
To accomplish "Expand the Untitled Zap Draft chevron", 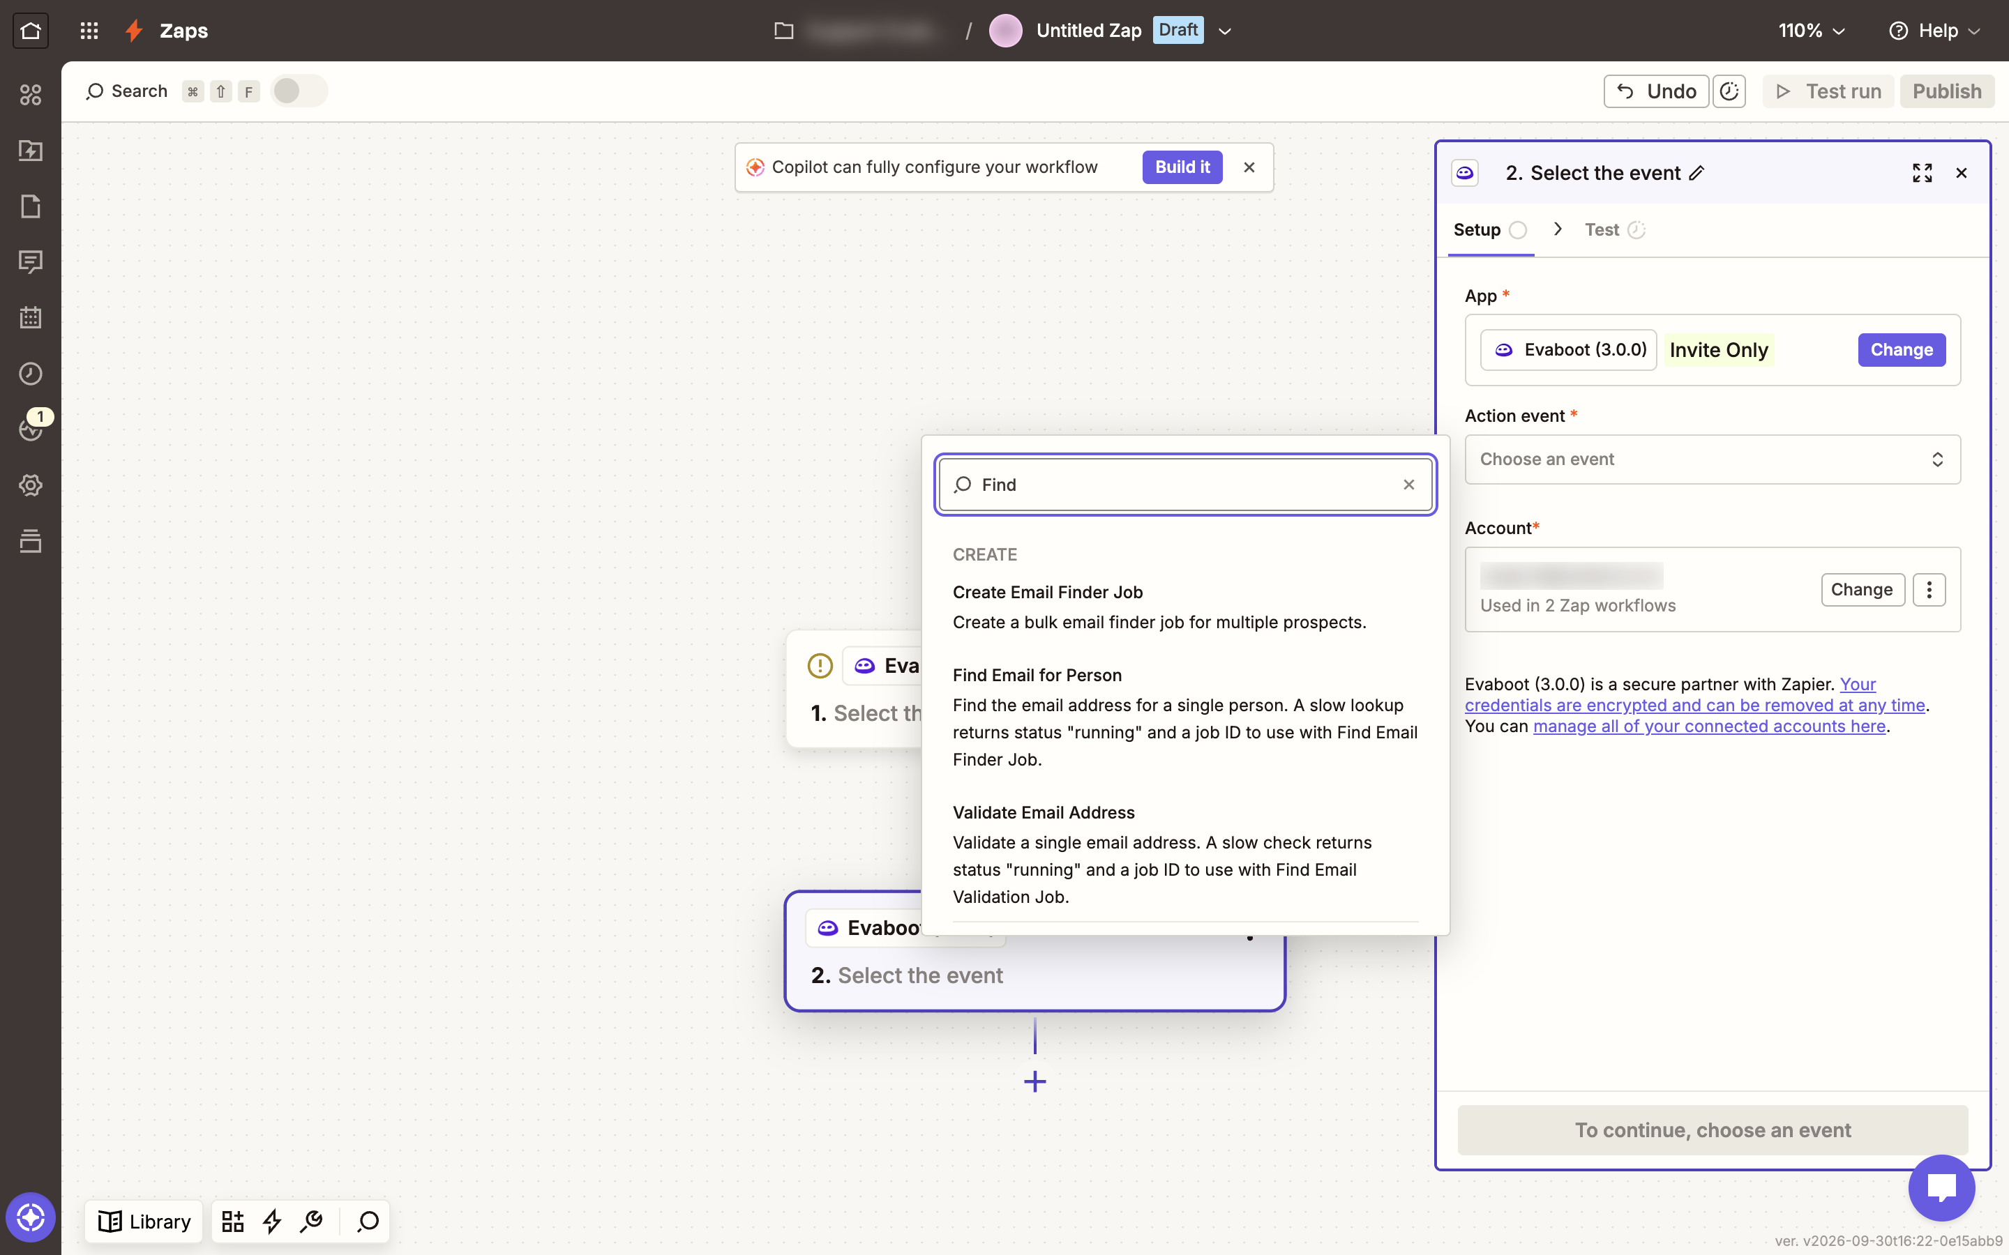I will [1224, 31].
